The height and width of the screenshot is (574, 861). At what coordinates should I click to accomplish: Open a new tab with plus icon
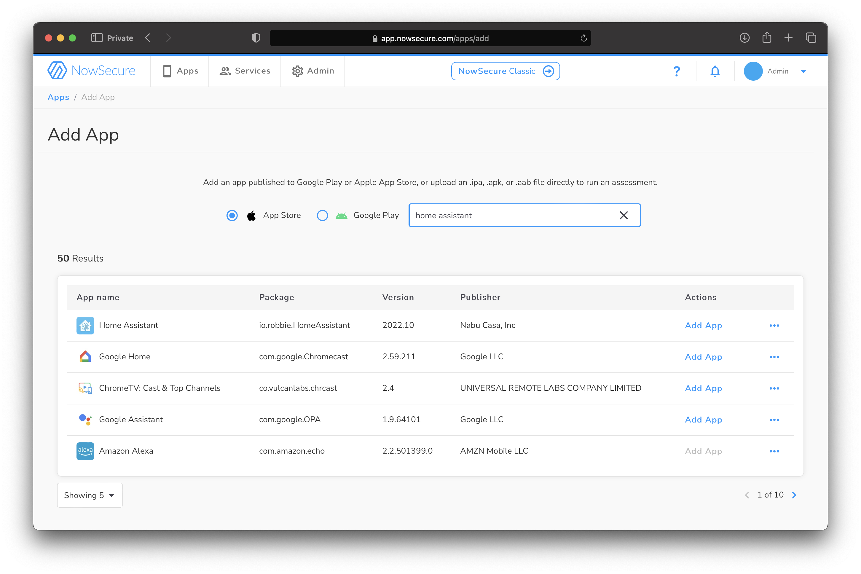(x=789, y=38)
